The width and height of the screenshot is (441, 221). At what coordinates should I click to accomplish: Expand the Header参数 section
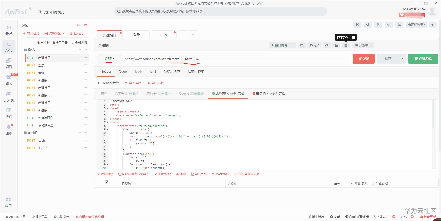[x=109, y=83]
